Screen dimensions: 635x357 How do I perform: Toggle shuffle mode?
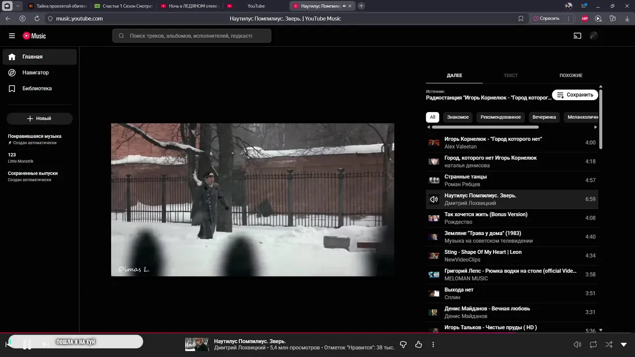click(609, 345)
